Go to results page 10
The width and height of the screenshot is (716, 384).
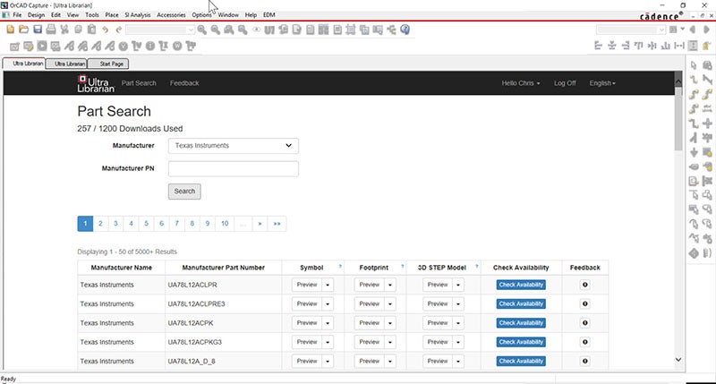(225, 224)
